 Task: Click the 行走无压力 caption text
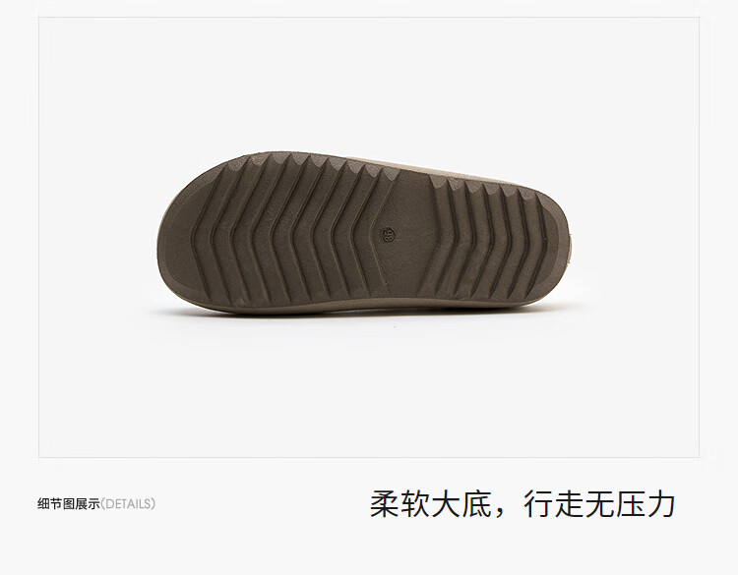tap(599, 504)
